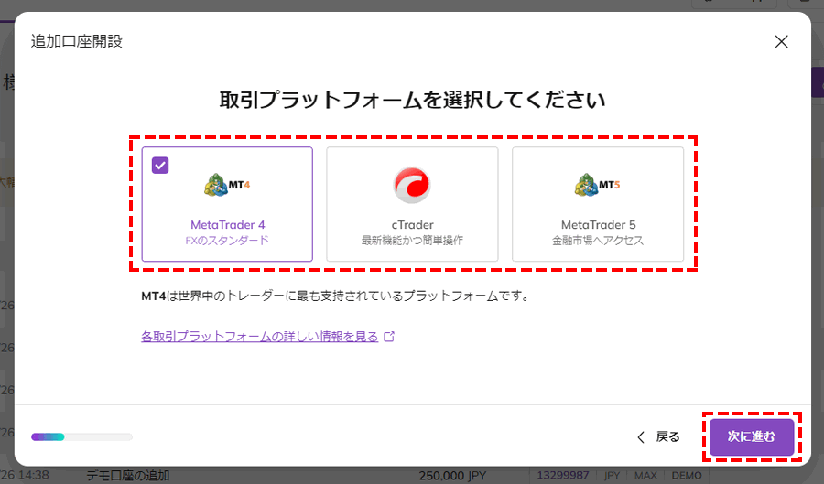Choose the cTrader platform card
Image resolution: width=824 pixels, height=484 pixels.
[x=412, y=204]
